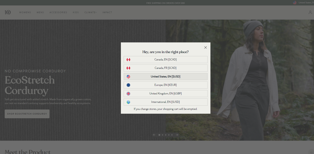314x154 pixels.
Task: Click 'FREE SHIPPING ON ORDERS OVER $100' banner
Action: pos(166,3)
